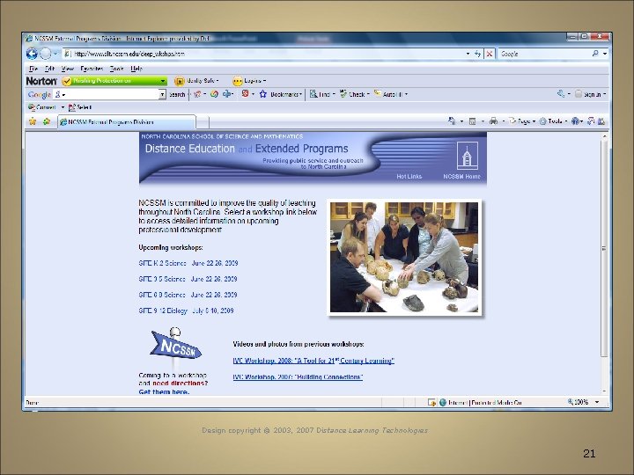Open the SITE K-2 Science workshop link
634x475 pixels.
tap(188, 263)
